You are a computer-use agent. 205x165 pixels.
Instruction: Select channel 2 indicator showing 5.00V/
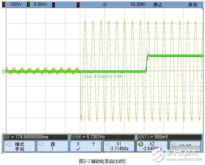pyautogui.click(x=37, y=4)
